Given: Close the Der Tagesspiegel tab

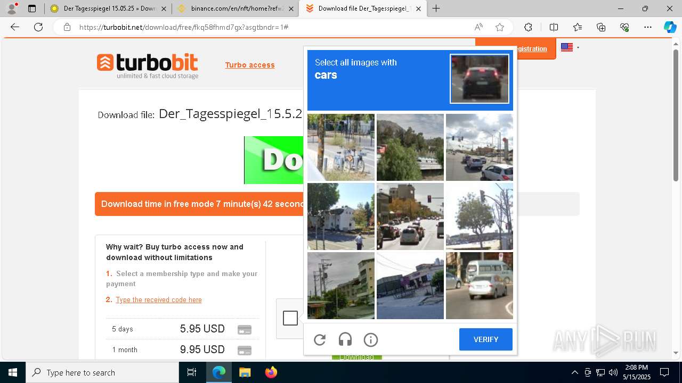Looking at the screenshot, I should [x=164, y=9].
